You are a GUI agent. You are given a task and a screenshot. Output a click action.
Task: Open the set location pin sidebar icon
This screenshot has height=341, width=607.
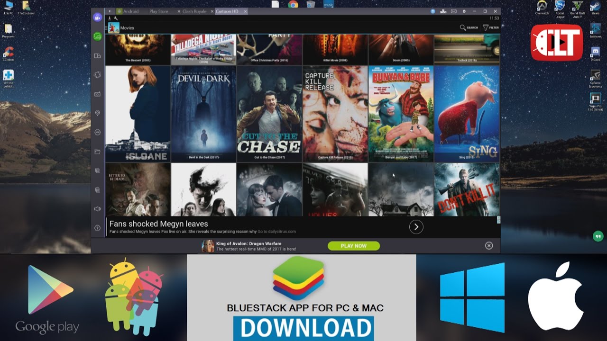[x=98, y=113]
